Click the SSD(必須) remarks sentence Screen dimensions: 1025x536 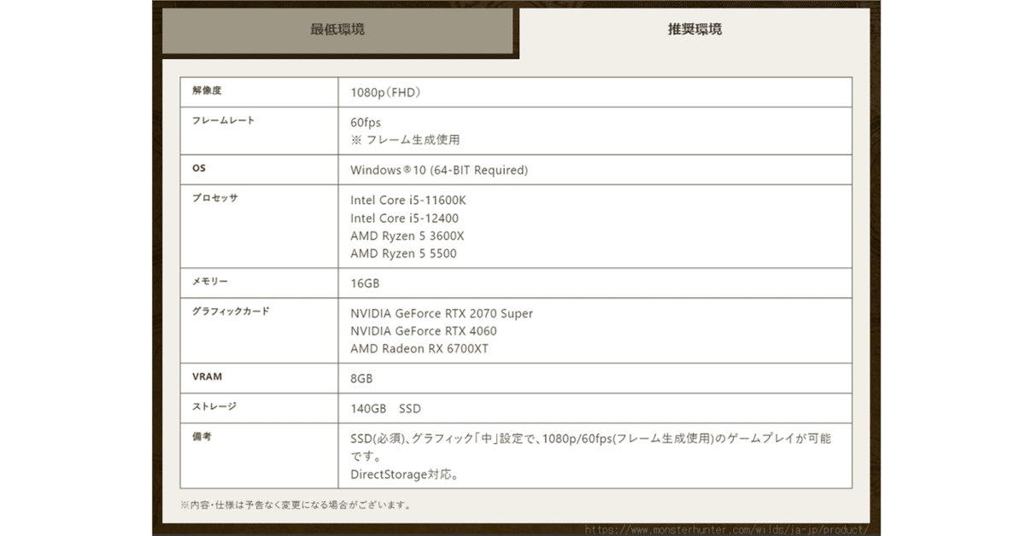(x=590, y=447)
